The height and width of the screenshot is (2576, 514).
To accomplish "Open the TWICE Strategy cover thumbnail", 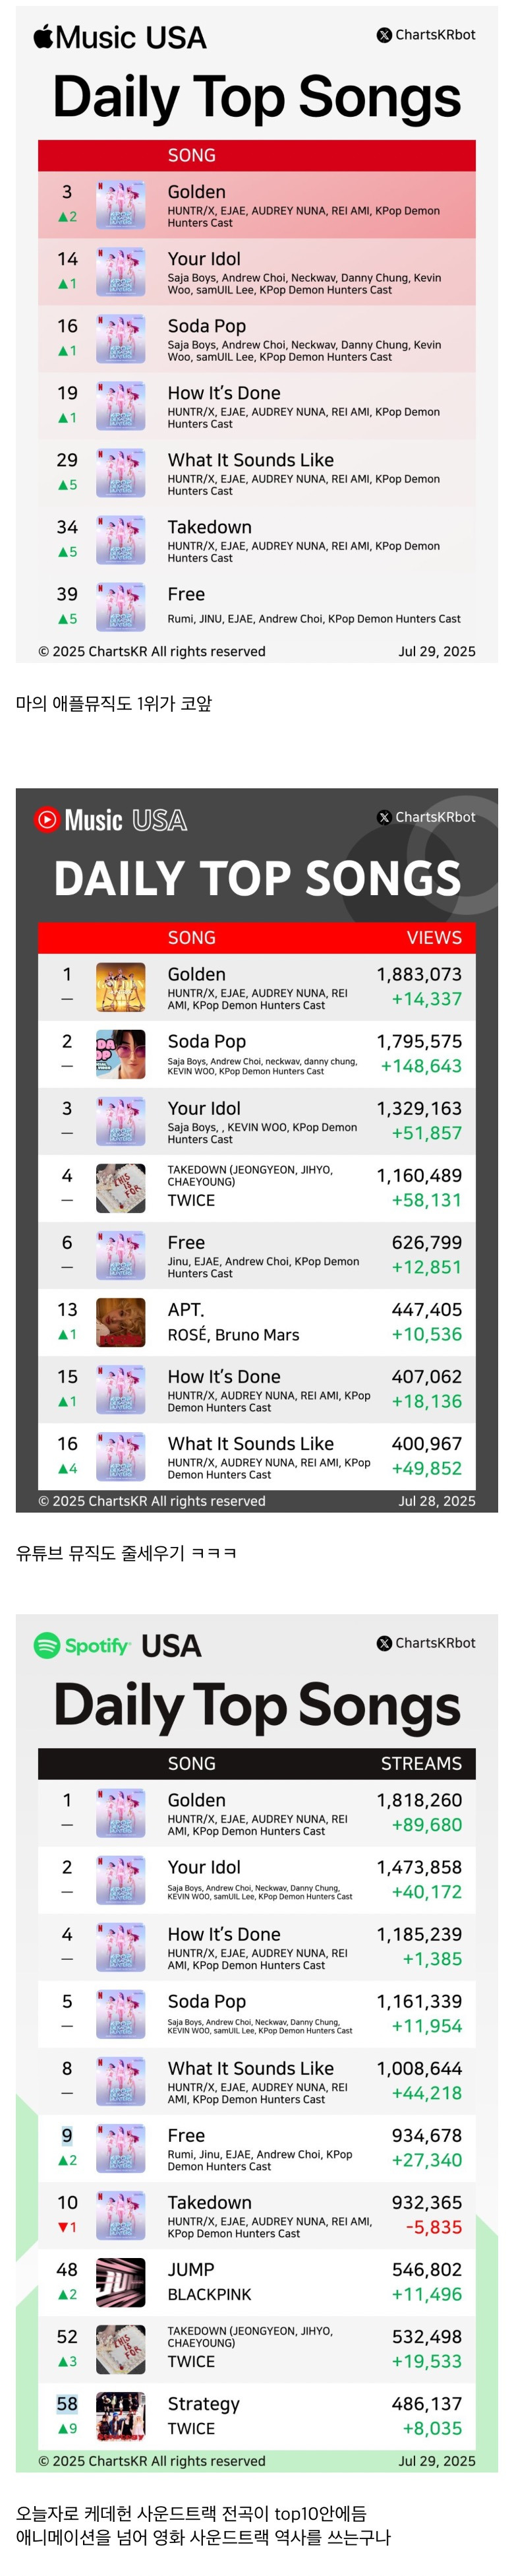I will click(121, 2416).
